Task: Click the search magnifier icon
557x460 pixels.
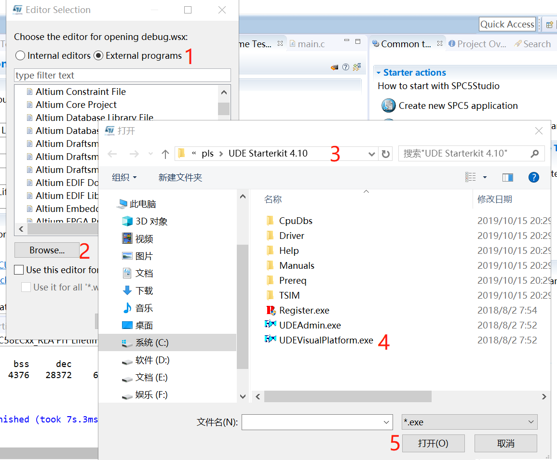Action: click(535, 154)
